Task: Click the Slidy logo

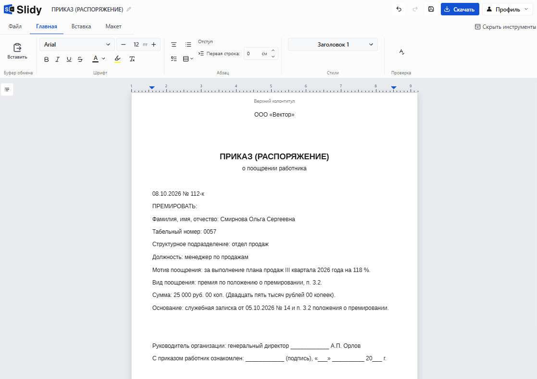Action: click(23, 10)
